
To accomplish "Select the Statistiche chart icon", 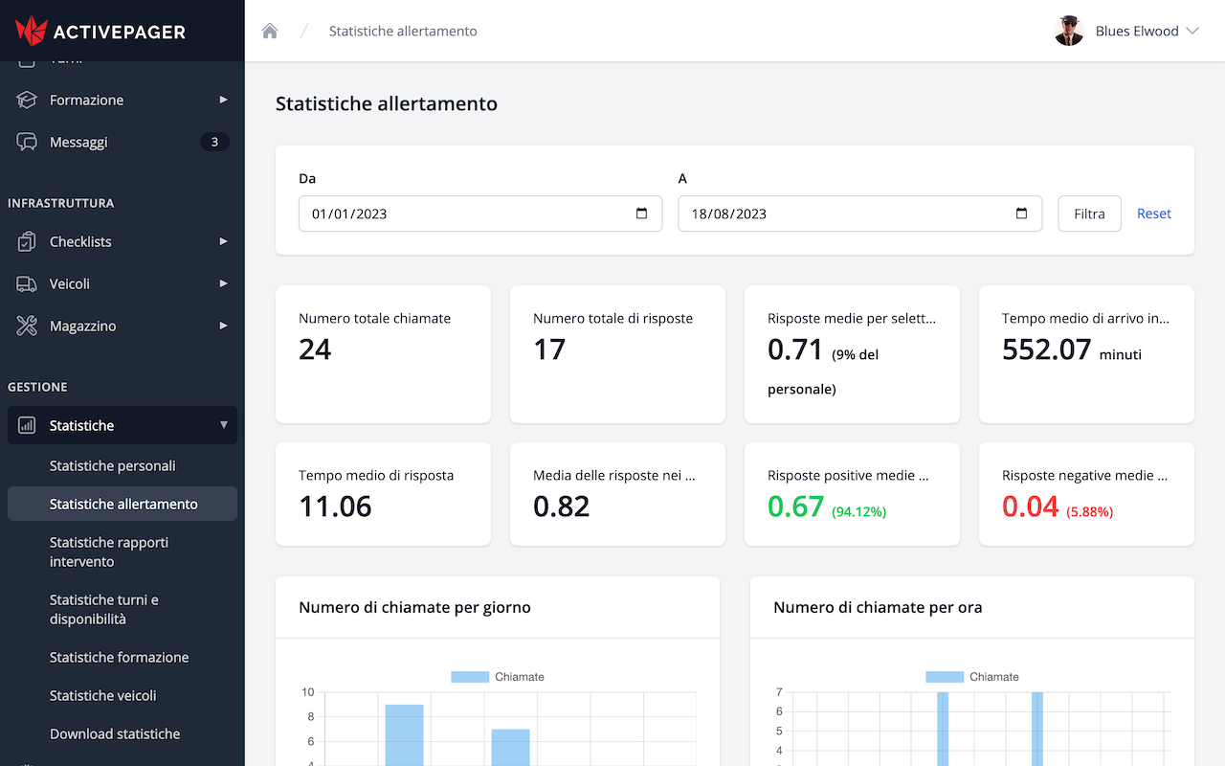I will click(x=24, y=424).
